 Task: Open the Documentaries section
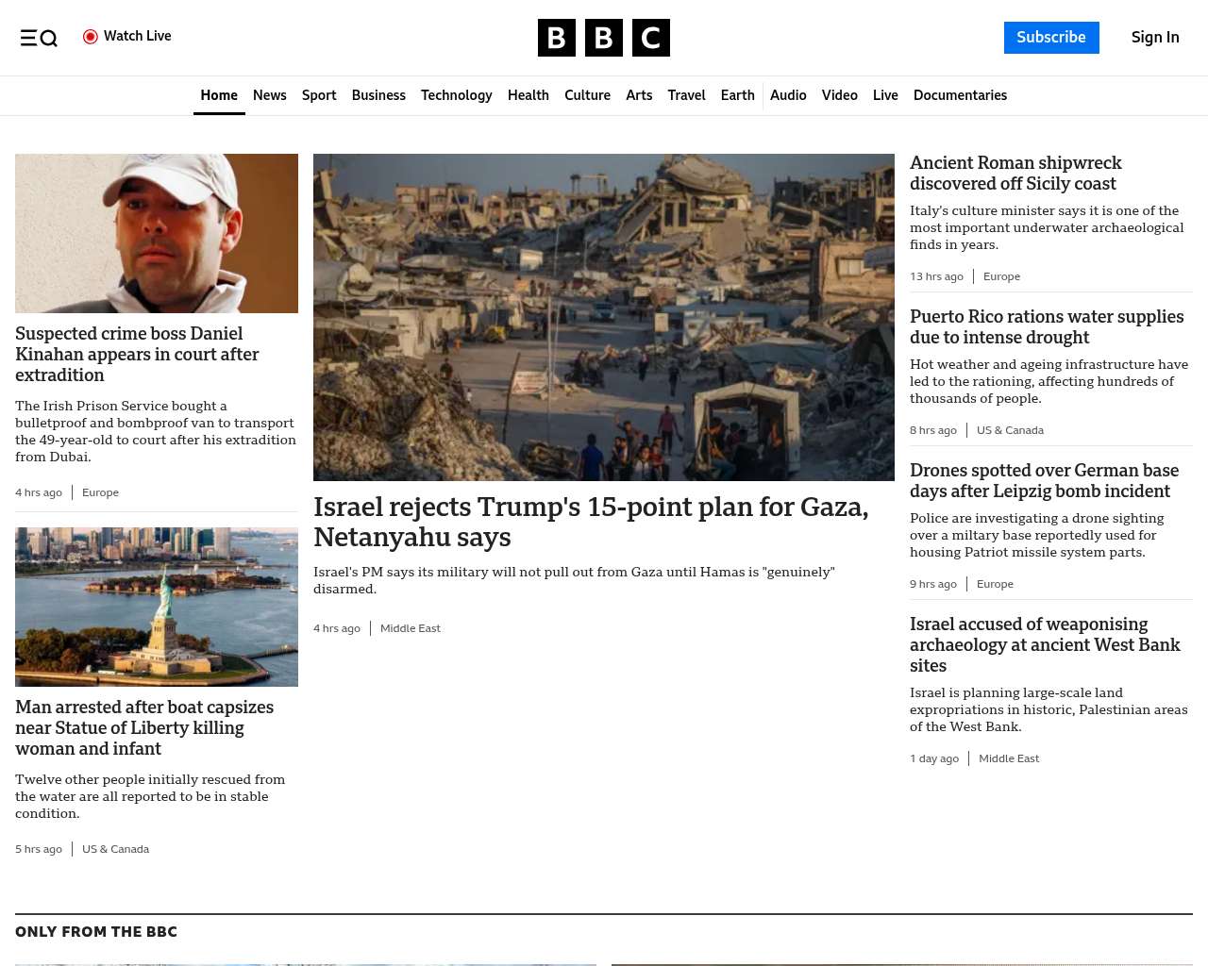(x=960, y=95)
